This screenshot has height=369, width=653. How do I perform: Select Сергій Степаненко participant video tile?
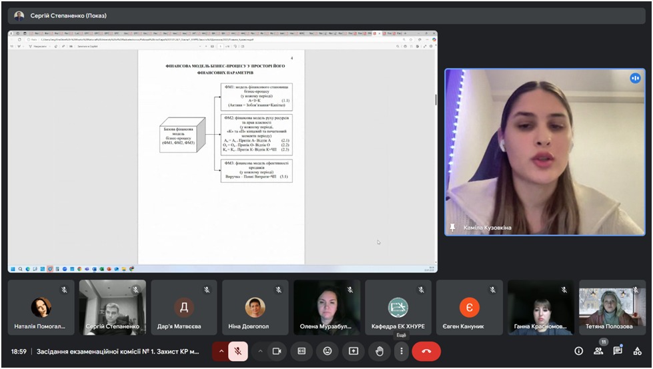pyautogui.click(x=112, y=307)
